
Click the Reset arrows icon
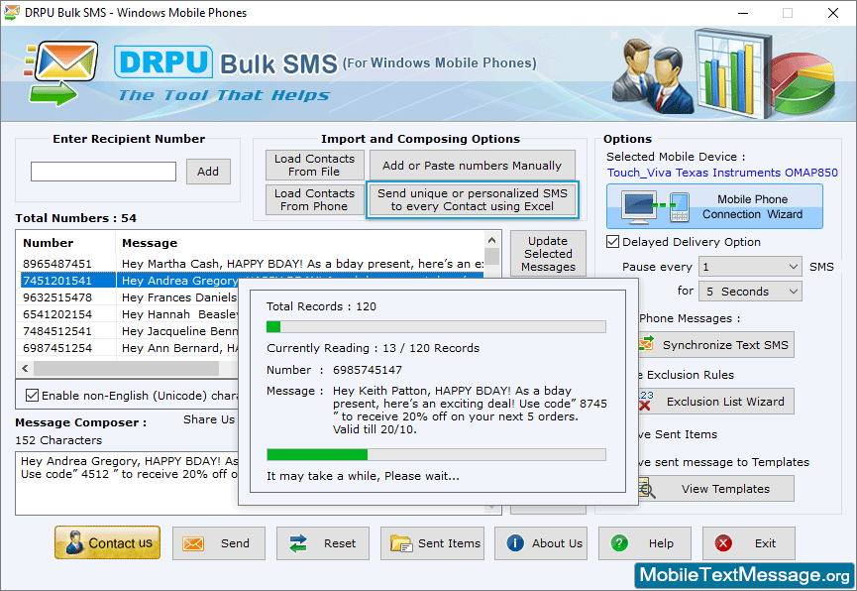(x=298, y=543)
